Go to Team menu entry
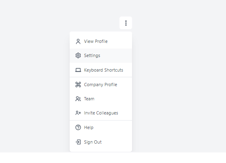Screen dimensions: 226x163 (101, 99)
